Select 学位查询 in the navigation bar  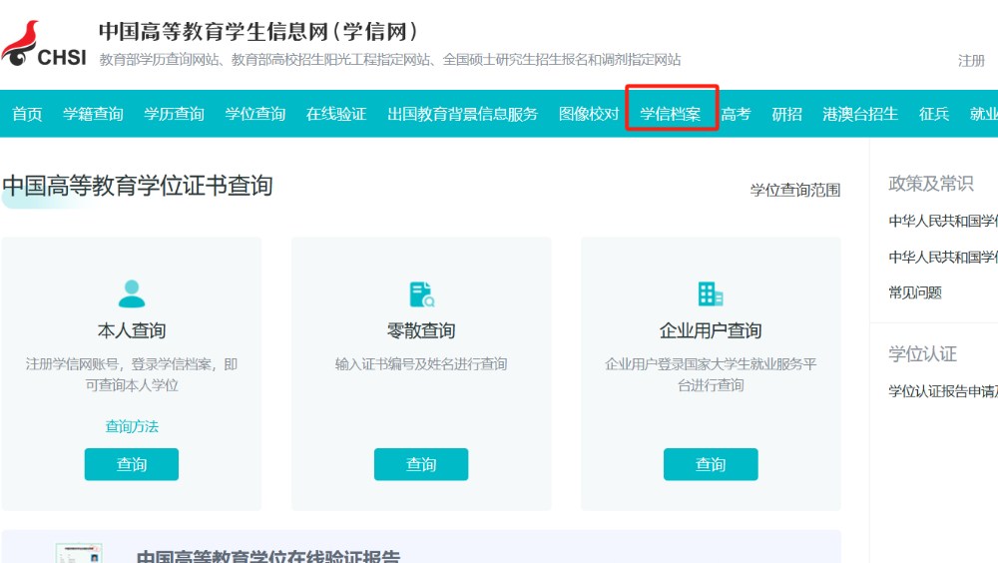coord(254,114)
